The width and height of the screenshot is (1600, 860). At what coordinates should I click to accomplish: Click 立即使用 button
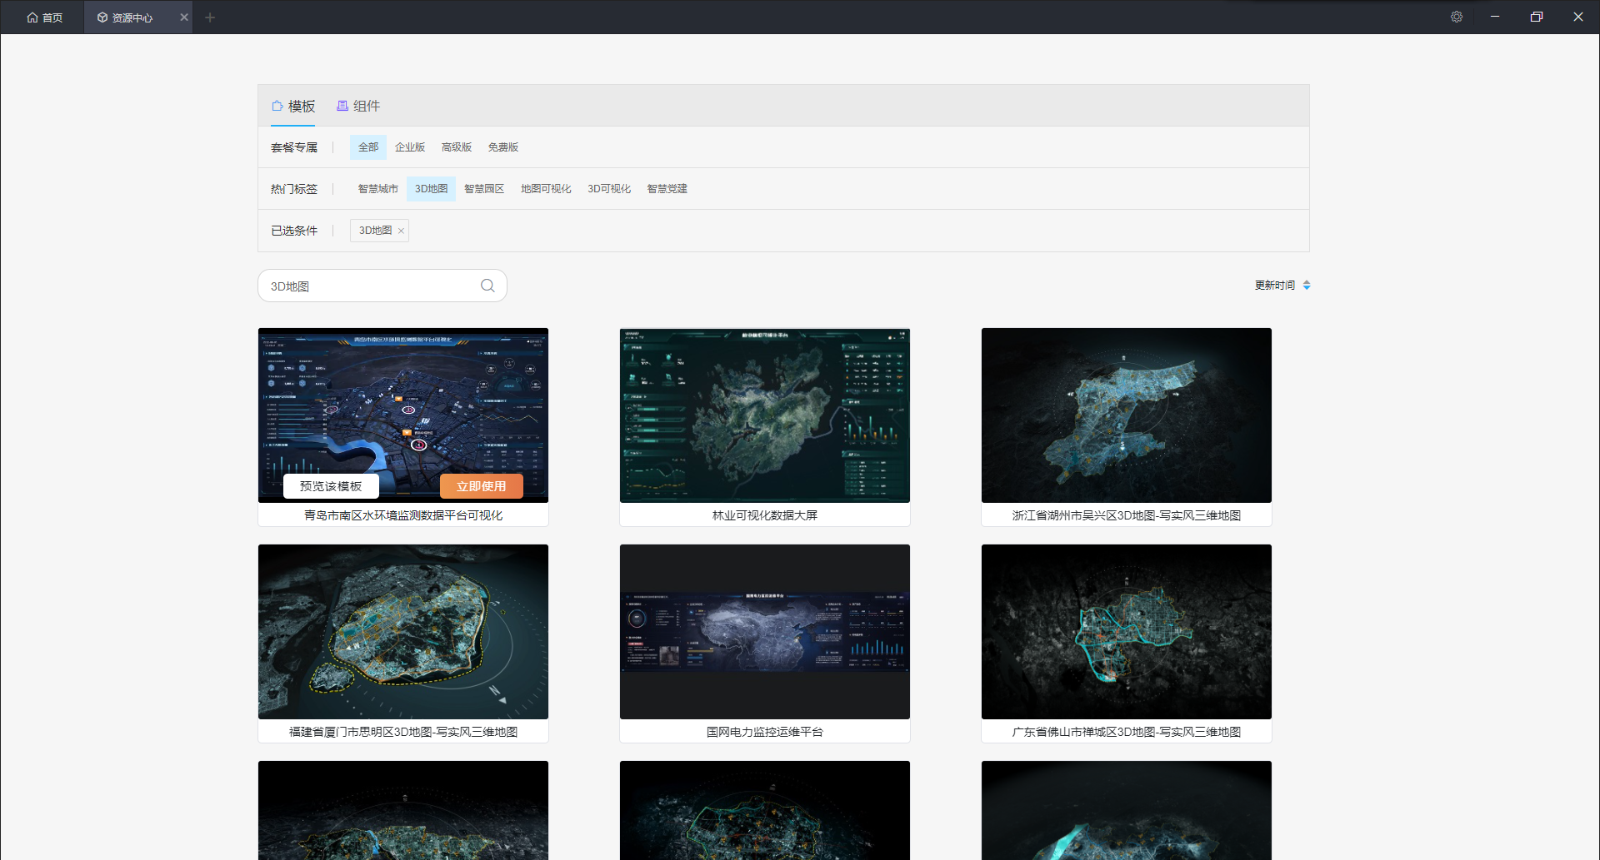[481, 486]
